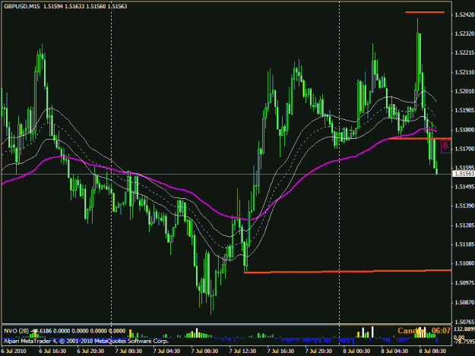Select the short orange line near 1.52420
This screenshot has height=356, width=475.
pos(425,12)
